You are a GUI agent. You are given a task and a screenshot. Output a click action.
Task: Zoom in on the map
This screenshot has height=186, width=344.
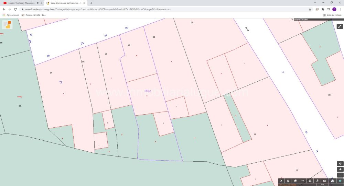point(340,169)
